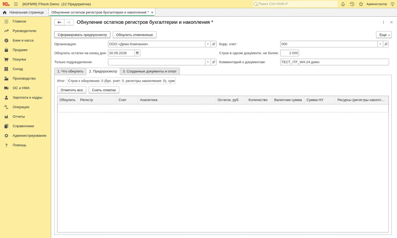Open service settings icon next to Администратор
This screenshot has height=238, width=397.
coord(392,4)
